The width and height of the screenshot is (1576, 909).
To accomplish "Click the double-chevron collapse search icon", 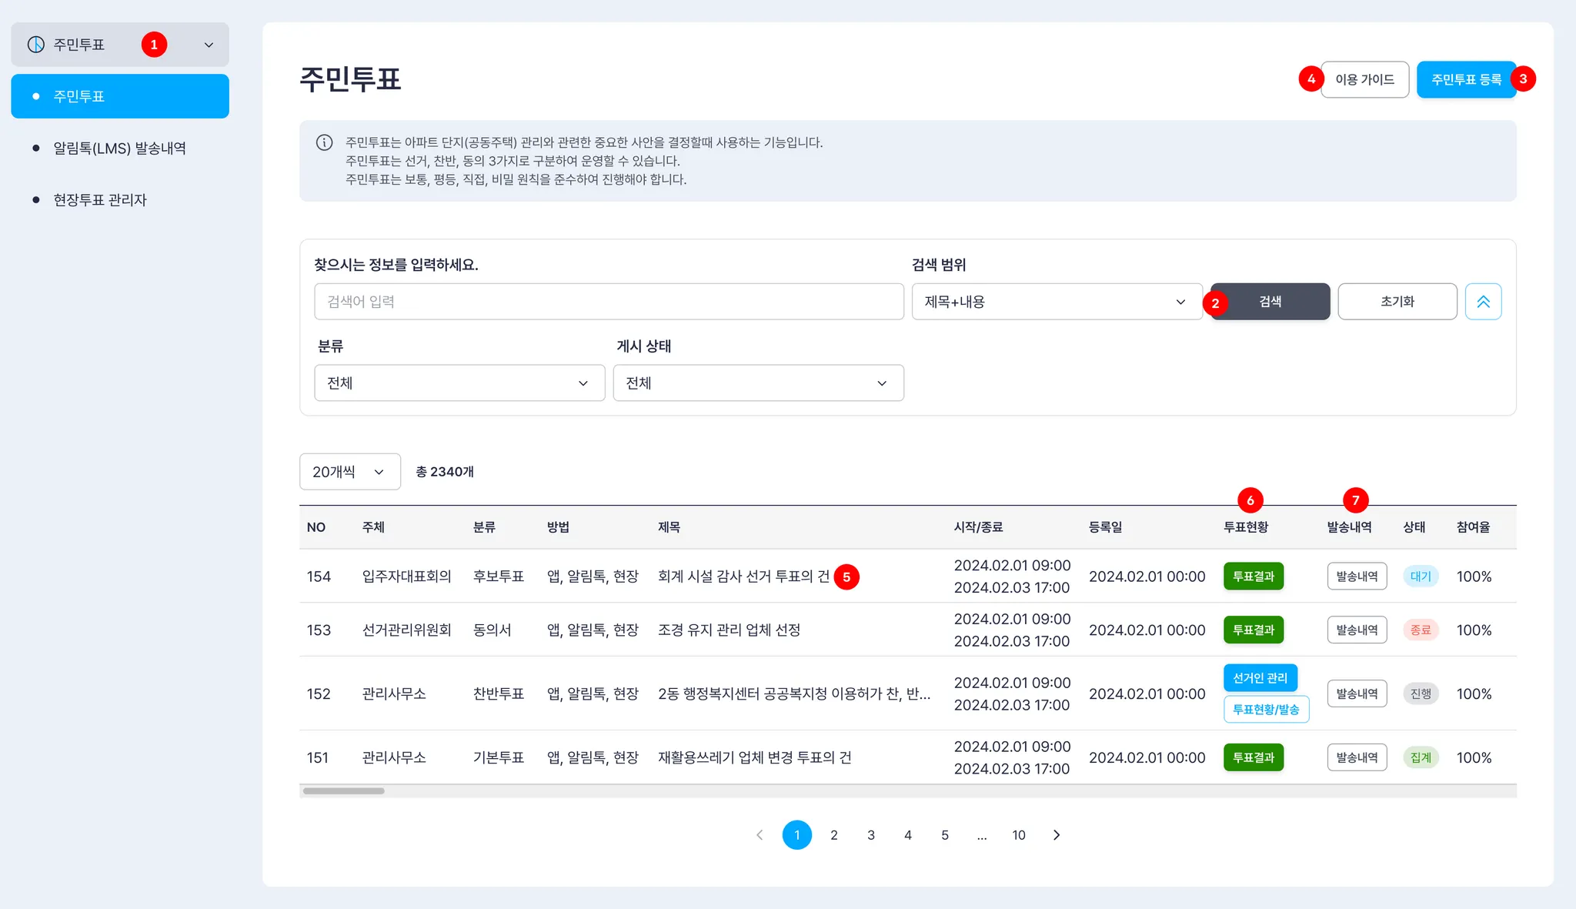I will coord(1483,302).
